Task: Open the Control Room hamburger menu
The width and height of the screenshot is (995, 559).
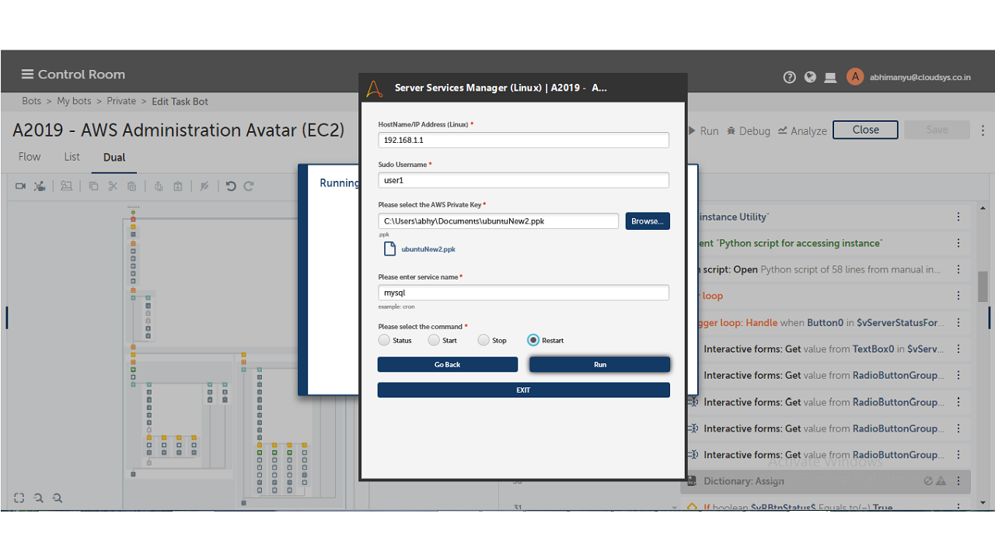Action: [27, 75]
